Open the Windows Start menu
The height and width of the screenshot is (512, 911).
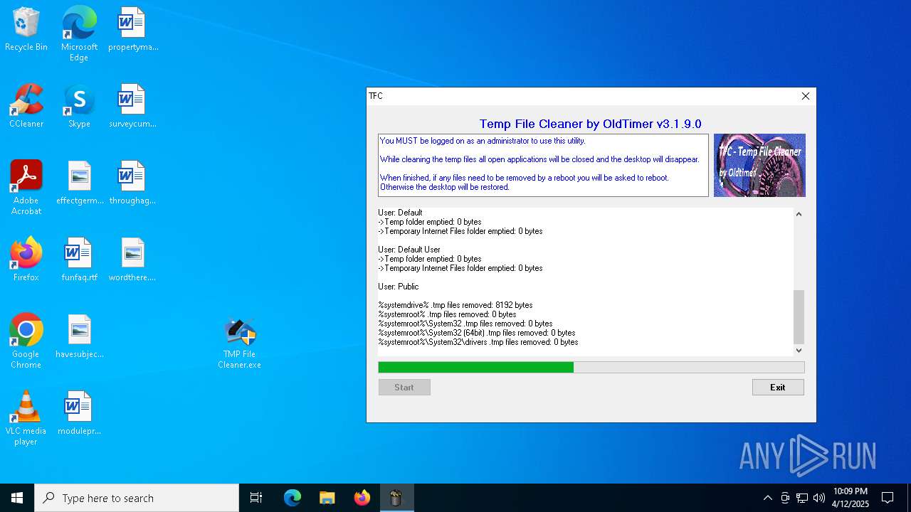pos(17,498)
